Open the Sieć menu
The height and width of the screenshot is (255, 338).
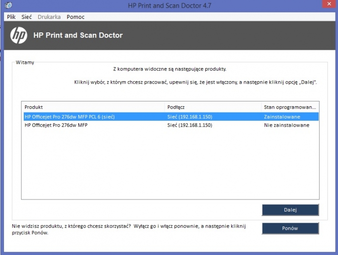pyautogui.click(x=27, y=17)
